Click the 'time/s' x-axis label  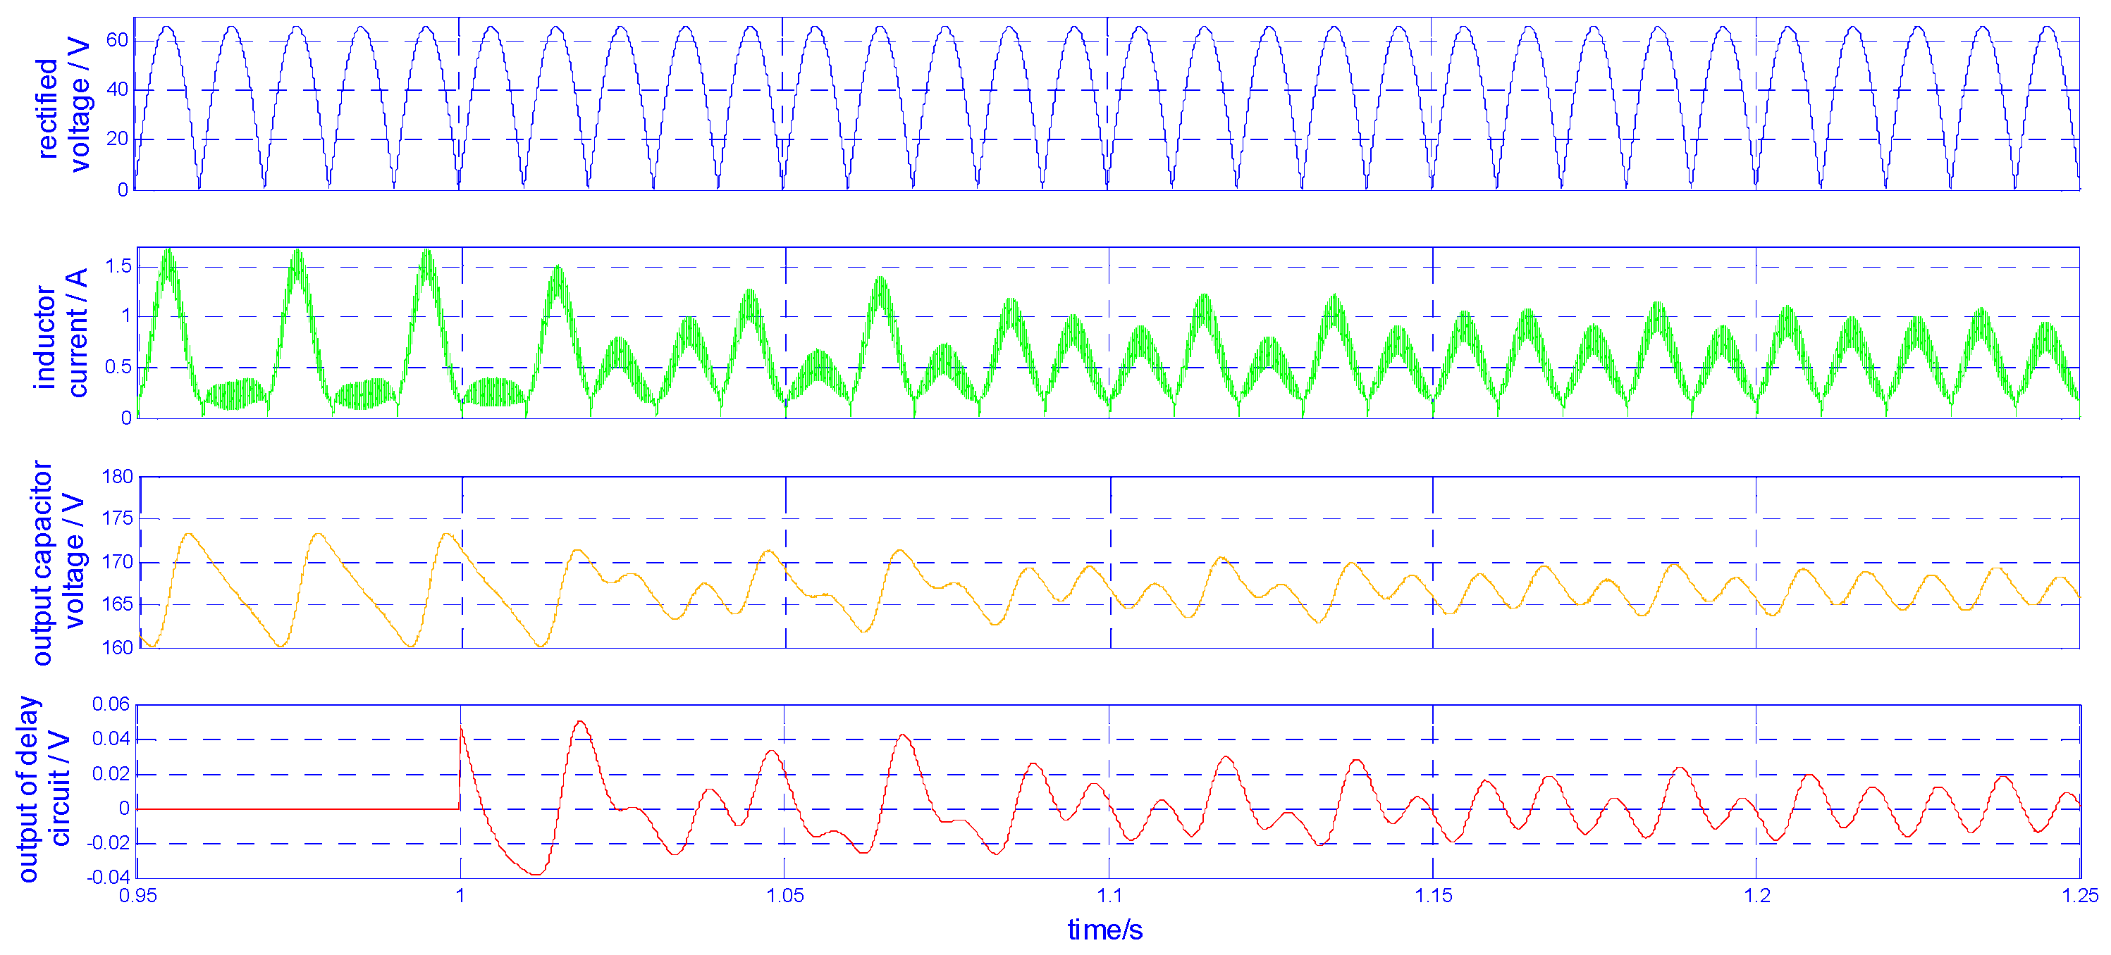(1104, 930)
